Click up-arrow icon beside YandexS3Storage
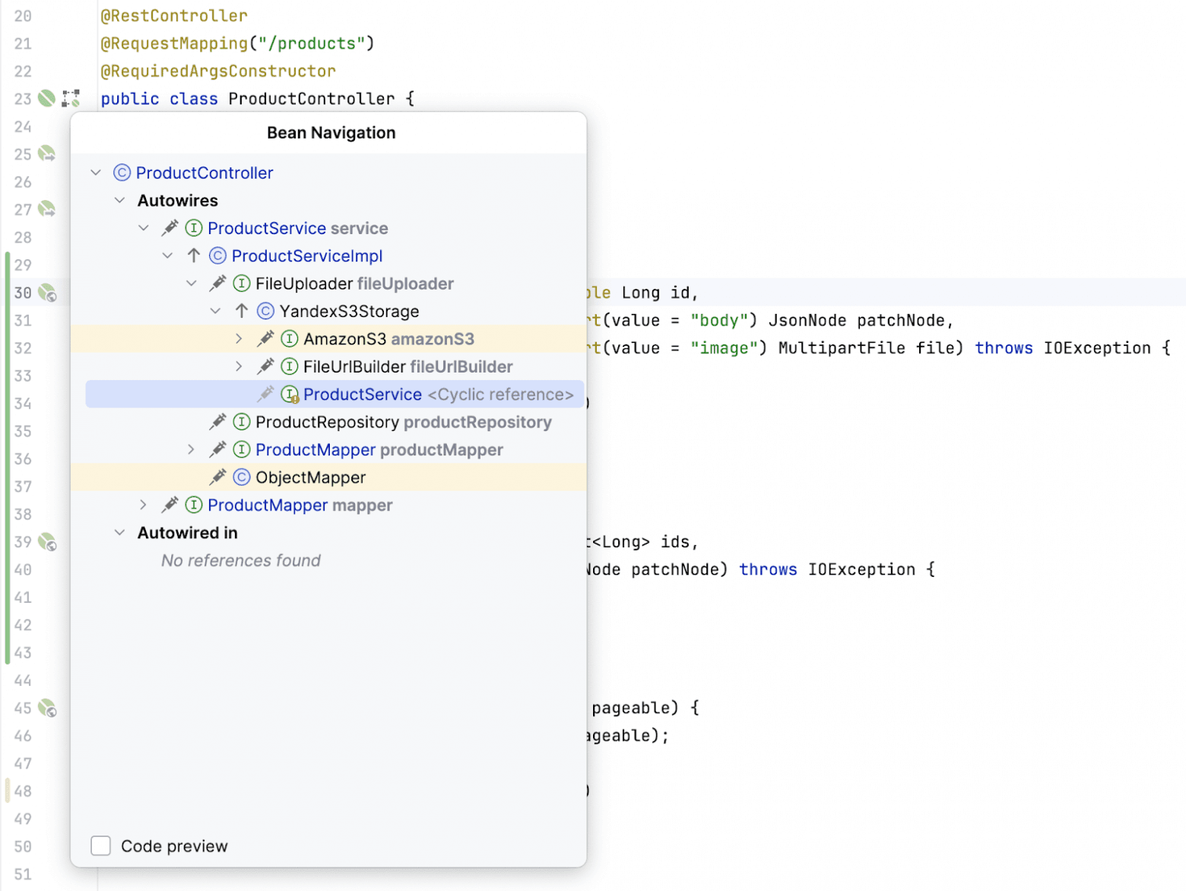 242,311
